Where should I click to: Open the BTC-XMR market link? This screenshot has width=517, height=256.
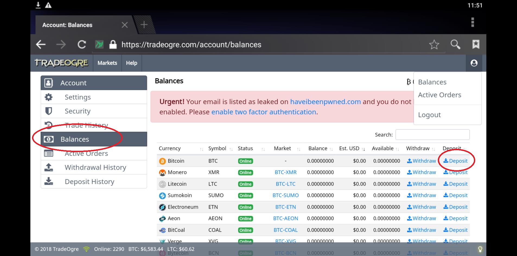point(286,172)
